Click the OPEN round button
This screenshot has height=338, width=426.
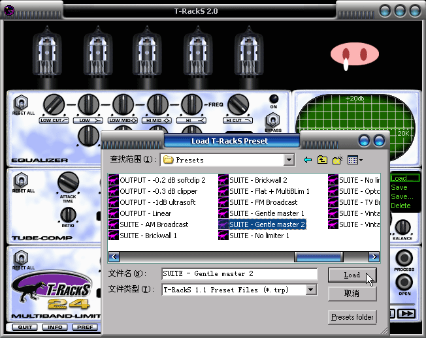coord(404,282)
